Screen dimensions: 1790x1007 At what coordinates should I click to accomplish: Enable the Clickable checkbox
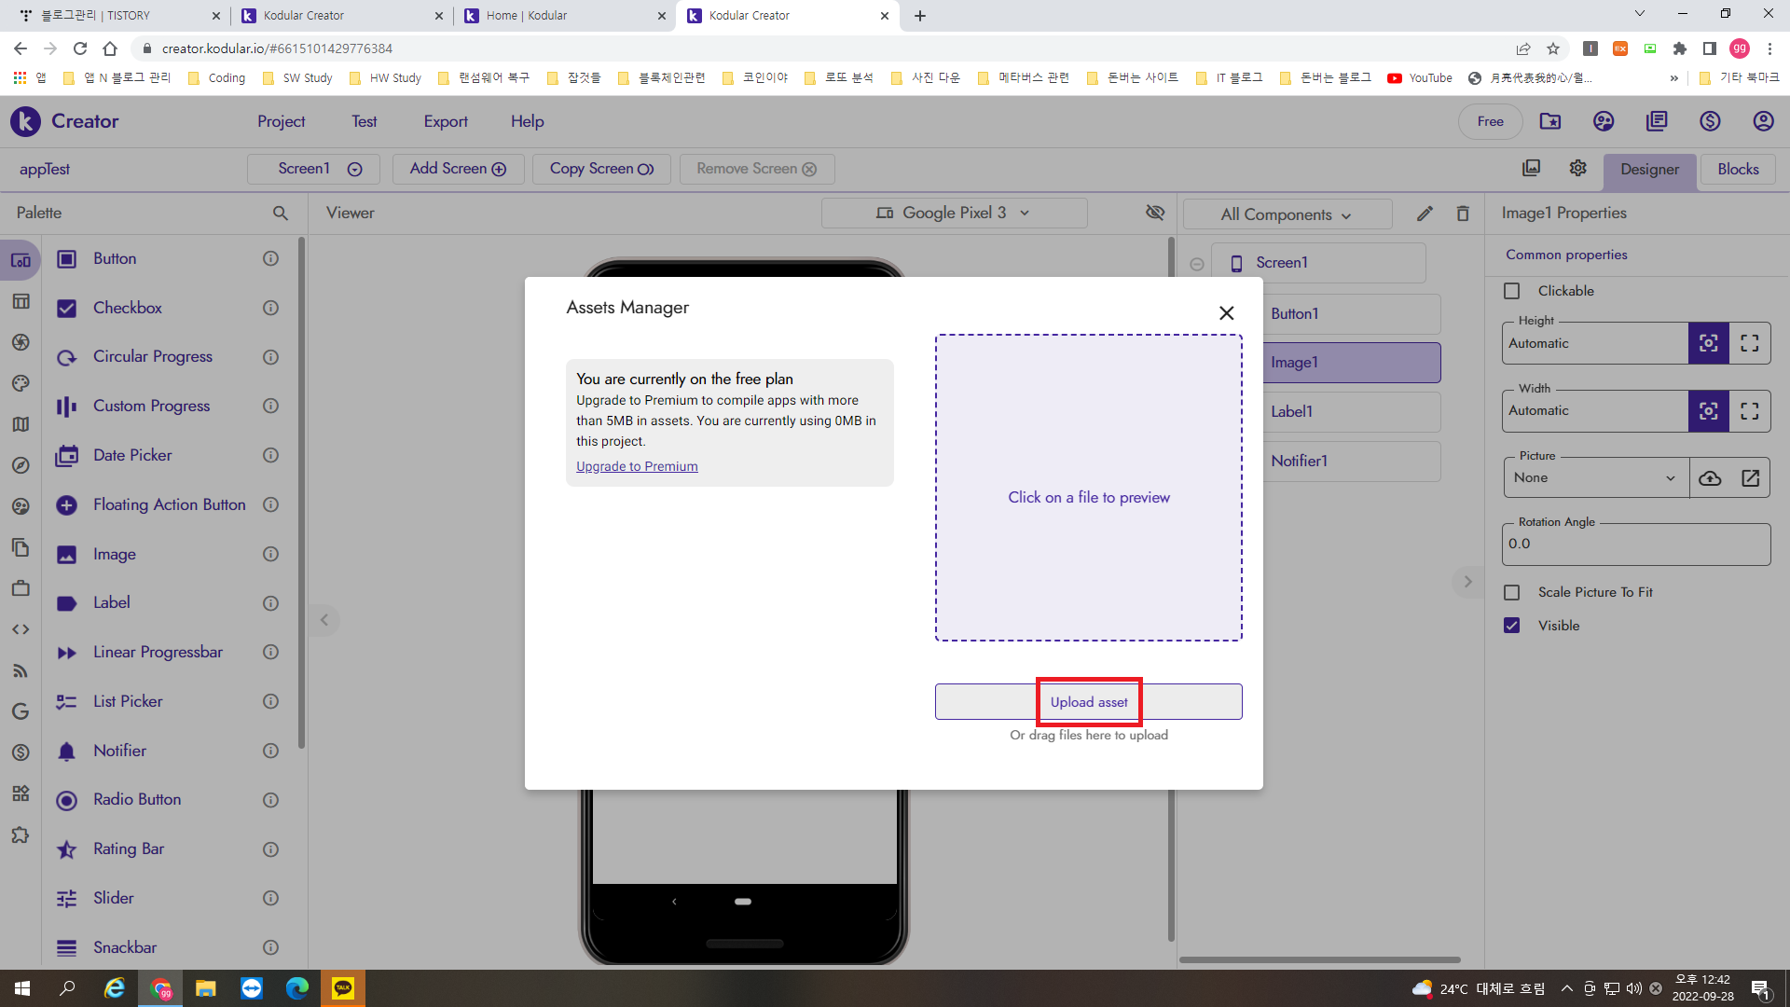tap(1512, 291)
